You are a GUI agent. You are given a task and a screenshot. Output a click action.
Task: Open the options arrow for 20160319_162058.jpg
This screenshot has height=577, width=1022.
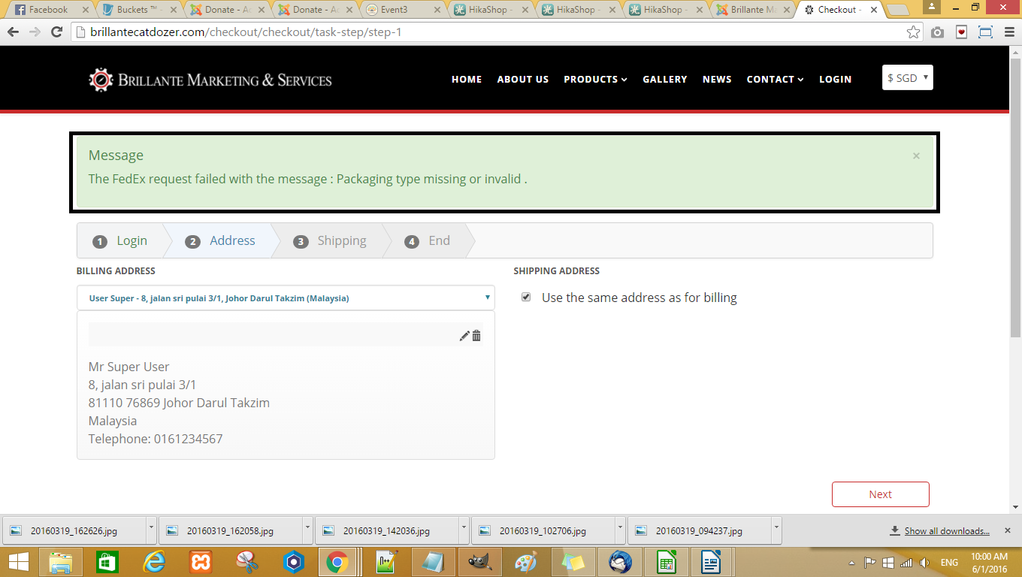(x=307, y=530)
